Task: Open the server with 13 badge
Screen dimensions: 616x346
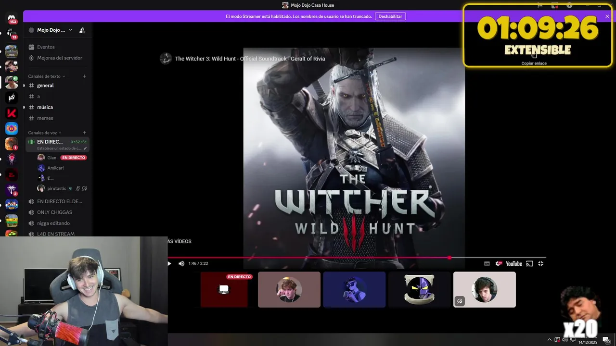Action: click(x=12, y=33)
